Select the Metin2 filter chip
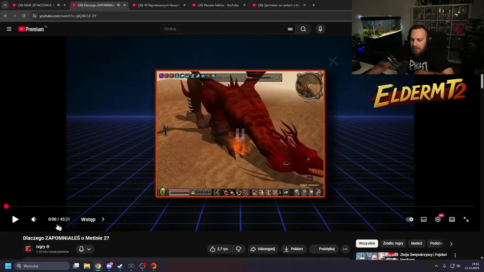Viewport: 484px width, 272px height. coord(417,243)
